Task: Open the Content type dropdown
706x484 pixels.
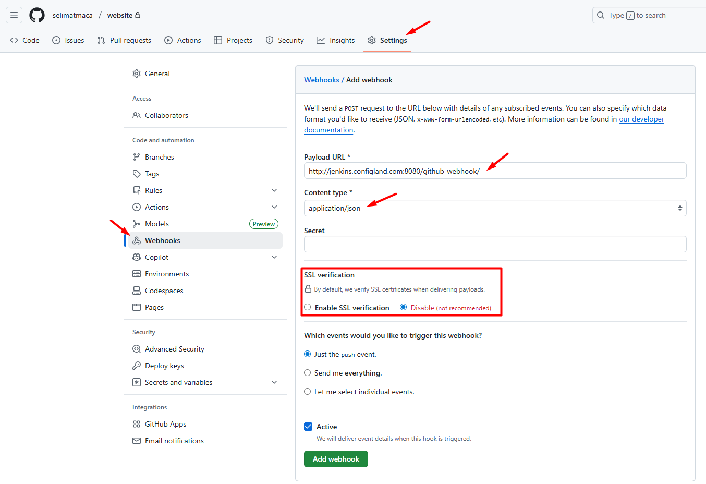Action: pos(494,208)
